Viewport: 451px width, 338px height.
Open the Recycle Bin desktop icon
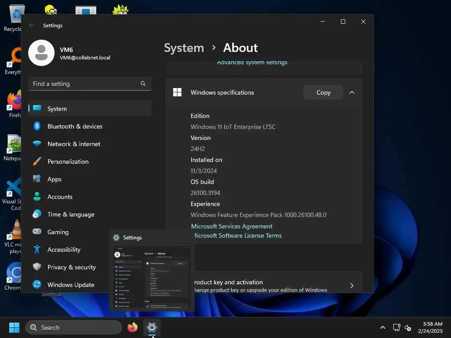coord(13,18)
